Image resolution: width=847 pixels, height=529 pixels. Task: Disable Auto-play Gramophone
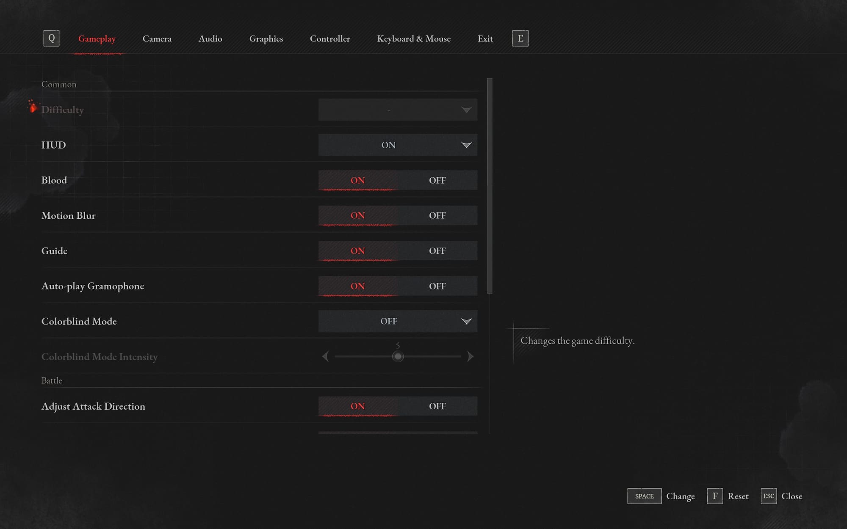tap(437, 286)
